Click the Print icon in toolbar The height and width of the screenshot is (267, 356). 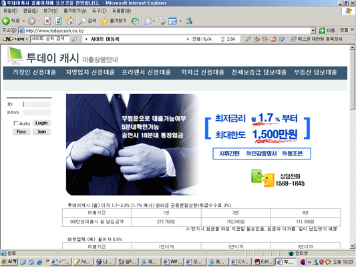162,21
